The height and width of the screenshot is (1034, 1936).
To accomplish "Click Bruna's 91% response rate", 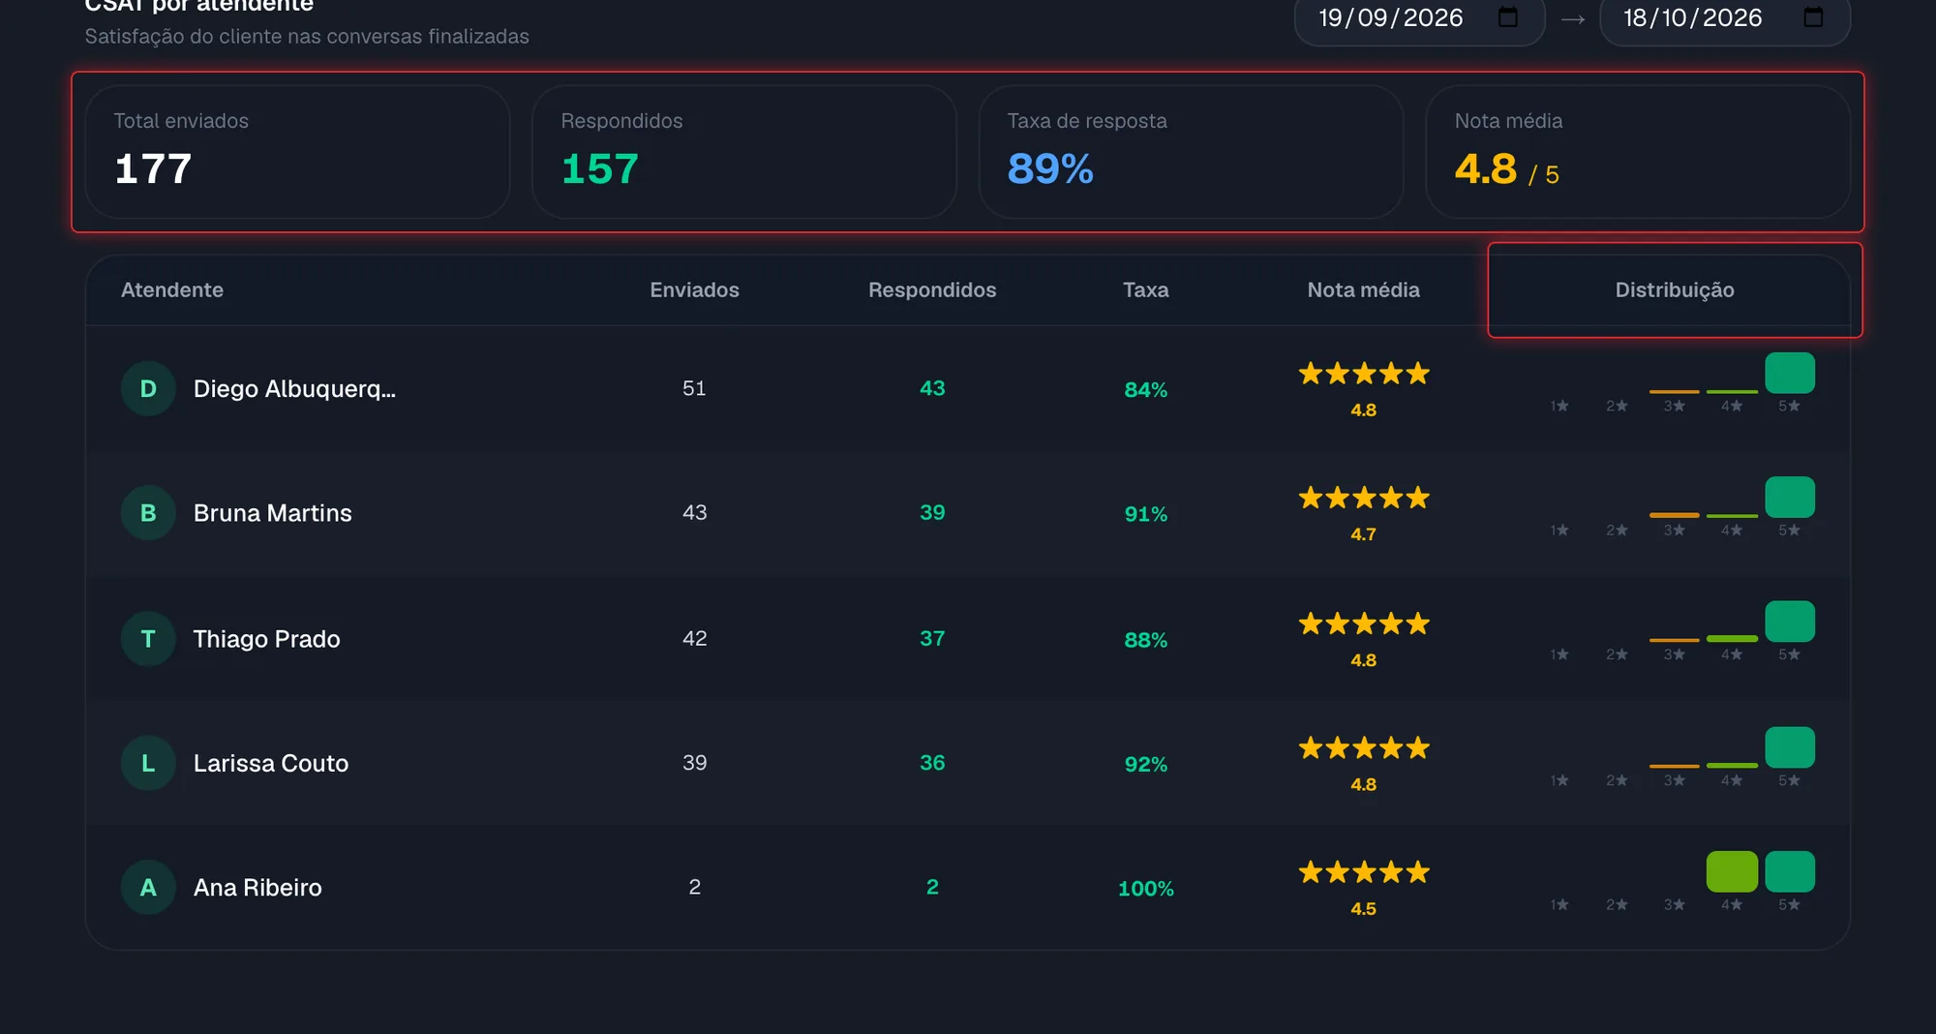I will click(1146, 514).
